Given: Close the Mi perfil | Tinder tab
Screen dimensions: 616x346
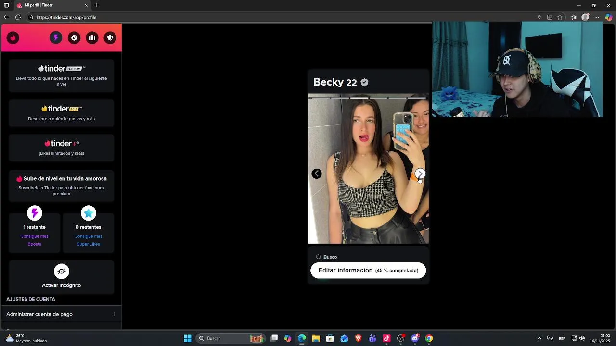Looking at the screenshot, I should click(86, 5).
